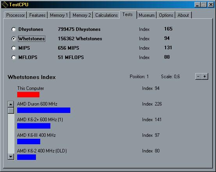Increase chart scale with plus button
Viewport: 216px width, 172px height.
pos(205,77)
